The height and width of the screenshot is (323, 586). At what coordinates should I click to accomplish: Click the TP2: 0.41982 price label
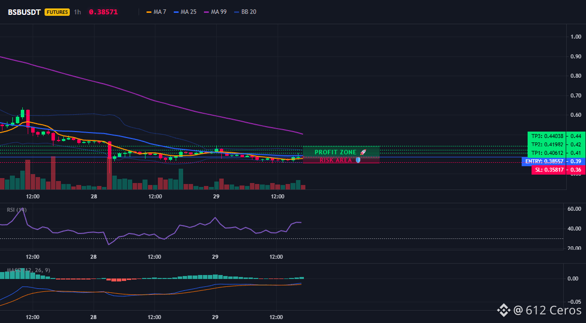[547, 144]
